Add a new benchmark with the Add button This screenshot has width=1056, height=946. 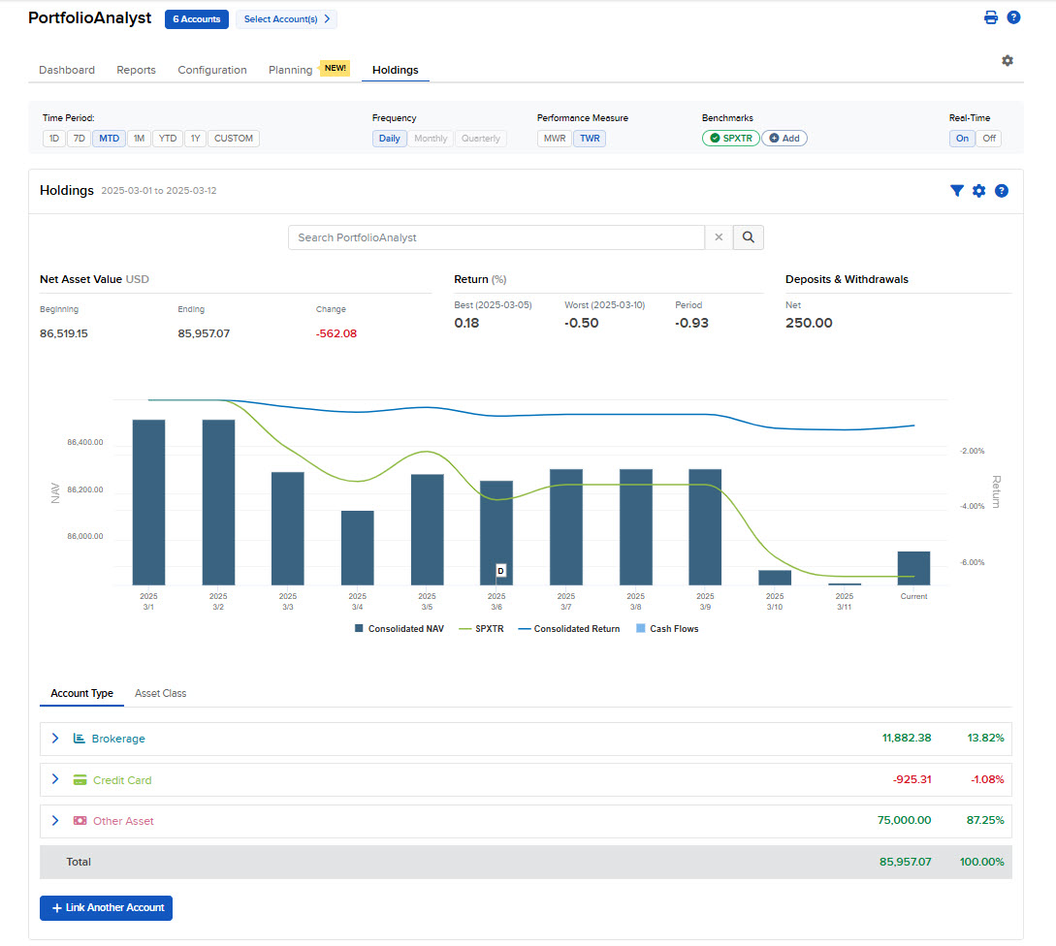[x=784, y=138]
